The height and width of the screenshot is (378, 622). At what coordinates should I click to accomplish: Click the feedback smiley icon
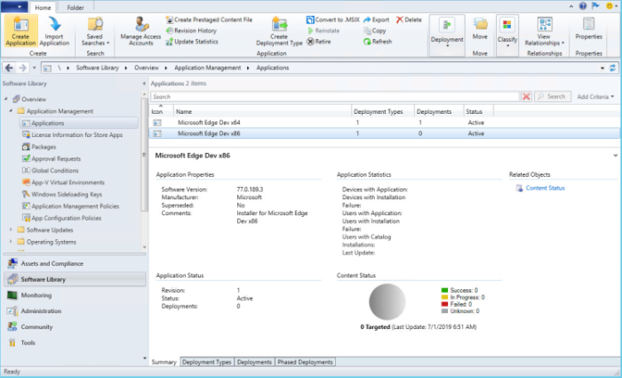pos(610,6)
